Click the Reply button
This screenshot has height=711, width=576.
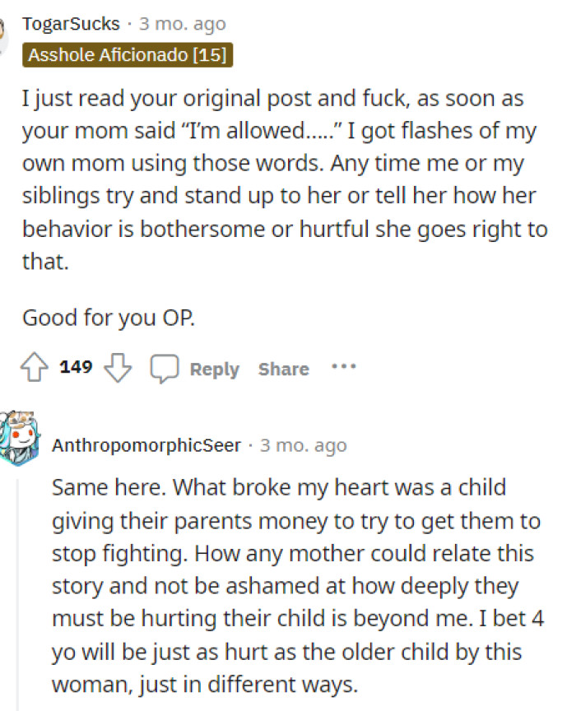coord(214,369)
